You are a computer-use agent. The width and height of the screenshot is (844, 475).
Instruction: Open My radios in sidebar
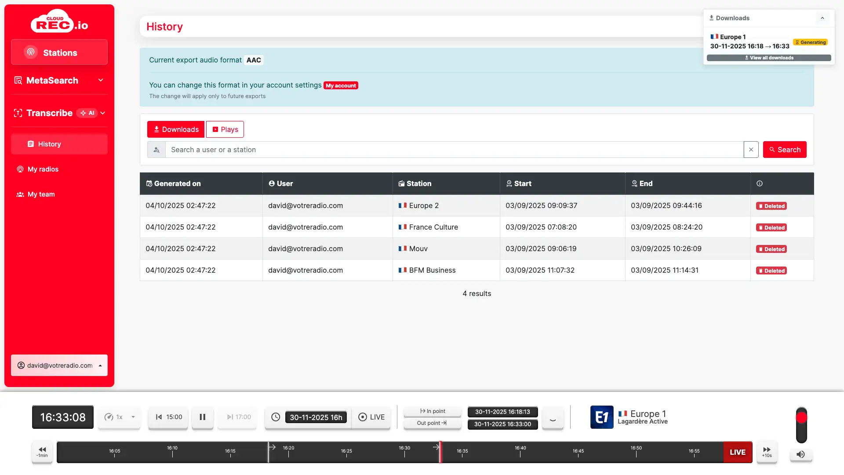[x=43, y=169]
